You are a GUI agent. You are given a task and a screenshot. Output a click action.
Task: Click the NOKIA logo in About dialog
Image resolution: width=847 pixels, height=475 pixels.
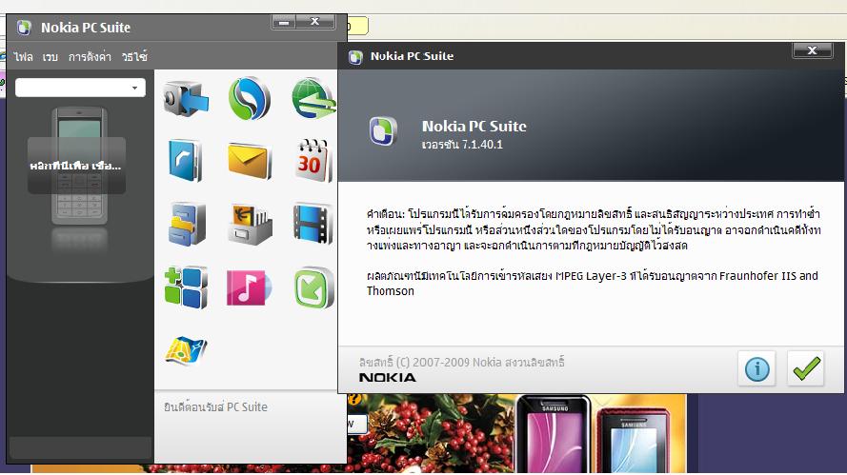coord(388,377)
